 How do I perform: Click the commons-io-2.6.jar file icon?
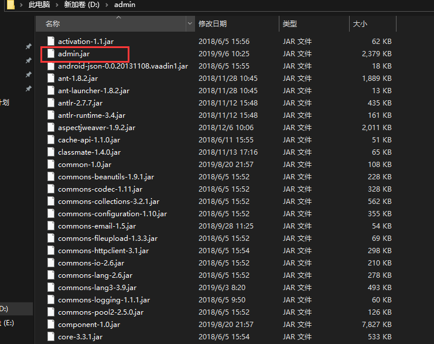coord(51,263)
